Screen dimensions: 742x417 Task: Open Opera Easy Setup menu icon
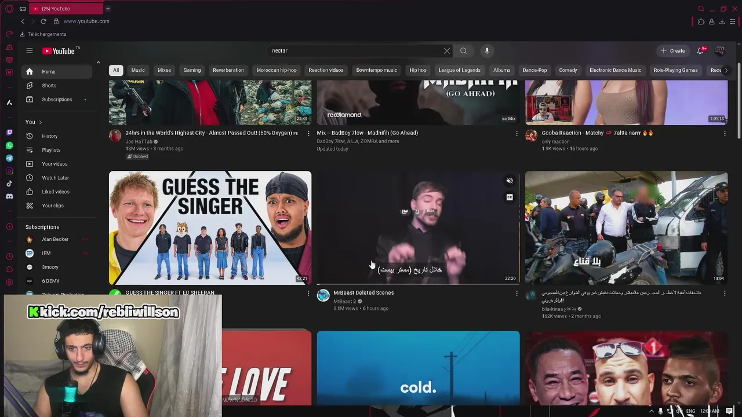(732, 21)
